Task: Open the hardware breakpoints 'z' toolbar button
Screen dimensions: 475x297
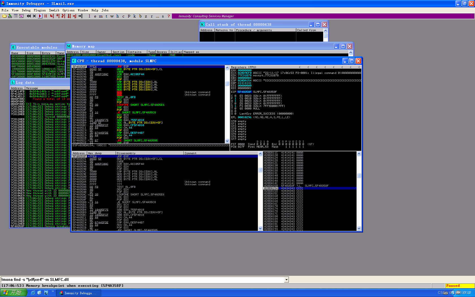Action: click(146, 16)
